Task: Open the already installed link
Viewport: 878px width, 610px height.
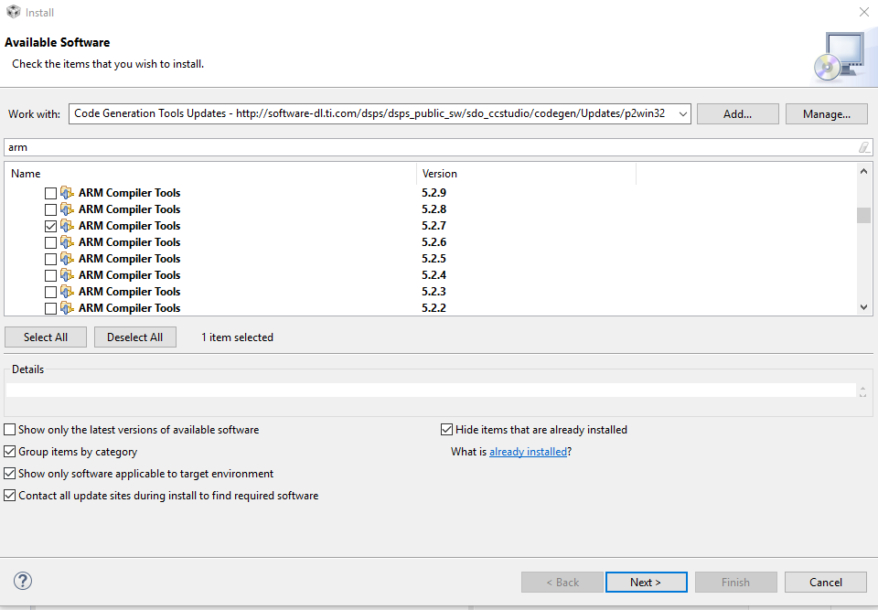Action: pyautogui.click(x=528, y=452)
